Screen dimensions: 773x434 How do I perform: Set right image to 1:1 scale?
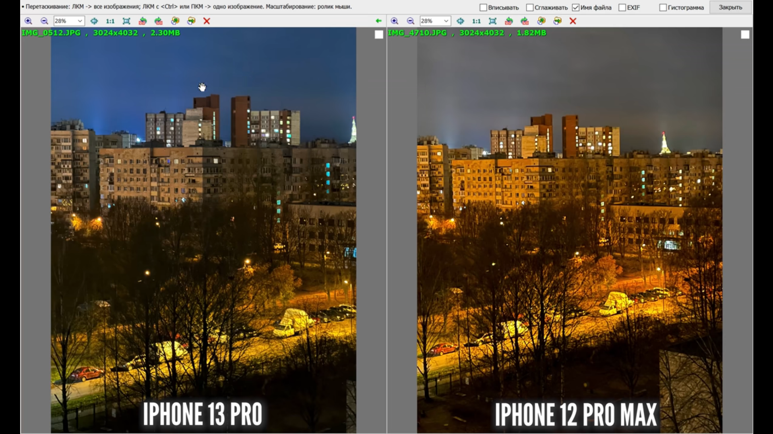click(x=476, y=21)
